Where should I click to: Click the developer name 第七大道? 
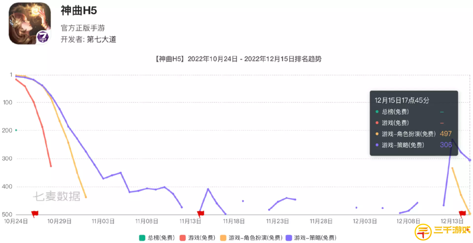[x=102, y=39]
